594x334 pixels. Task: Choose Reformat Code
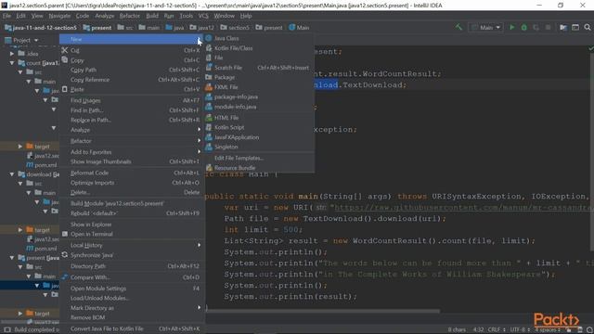coord(132,173)
